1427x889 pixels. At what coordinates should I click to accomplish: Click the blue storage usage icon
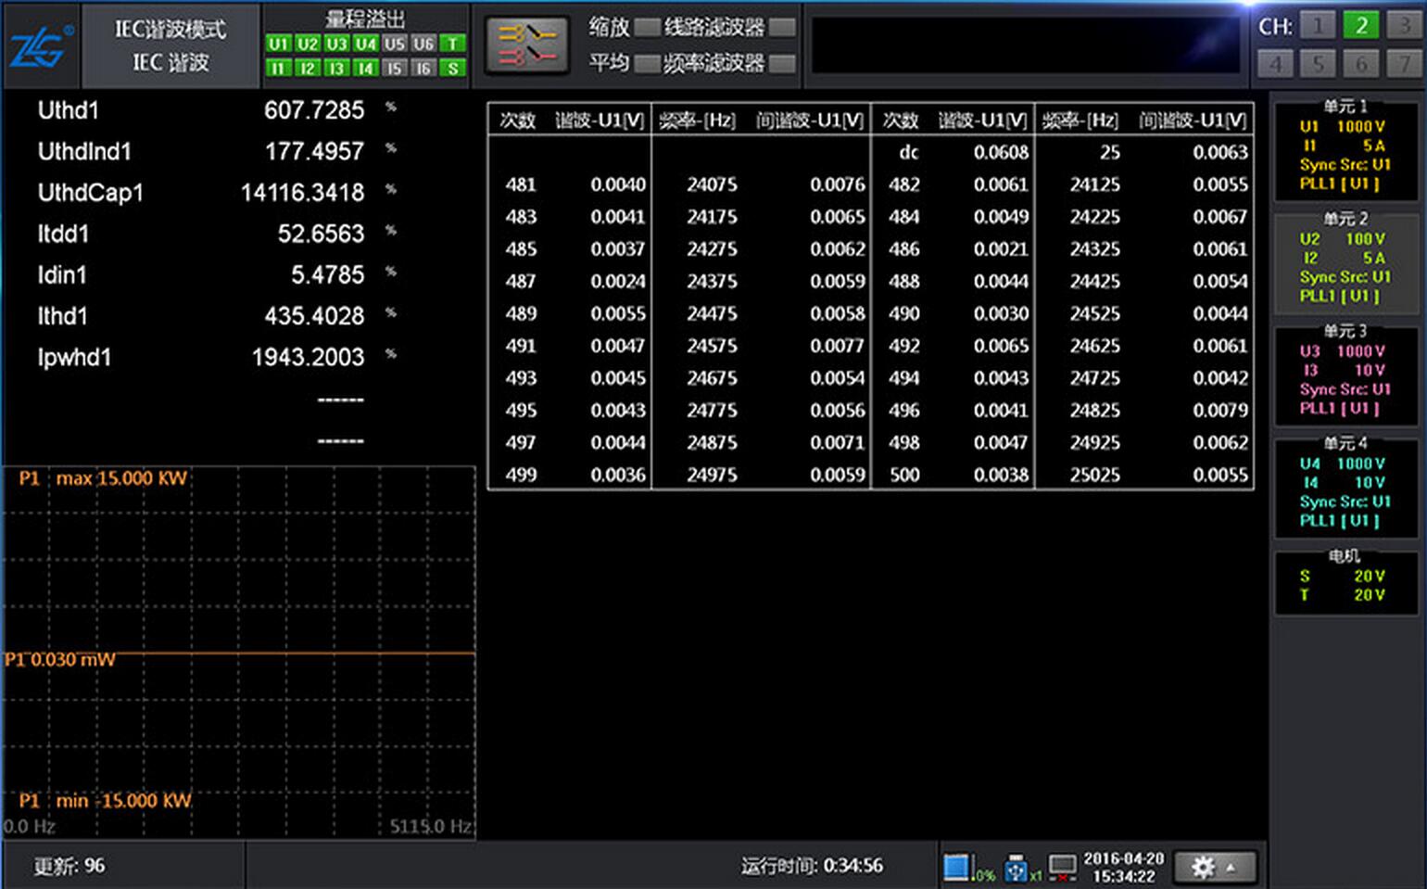click(x=956, y=867)
